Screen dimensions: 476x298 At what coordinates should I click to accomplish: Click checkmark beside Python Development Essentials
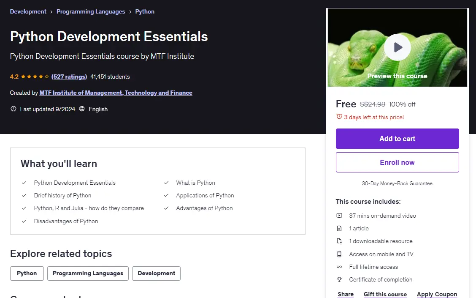[24, 183]
